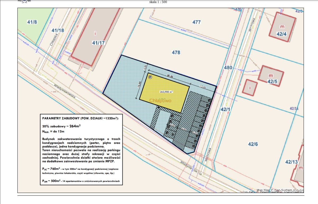
Task: Click the 'skala 1 : 500' scale text
Action: (158, 2)
